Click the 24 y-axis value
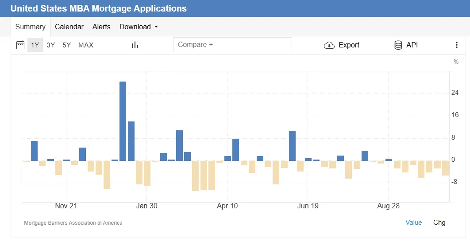Viewport: 470px width, 246px height. (x=455, y=93)
